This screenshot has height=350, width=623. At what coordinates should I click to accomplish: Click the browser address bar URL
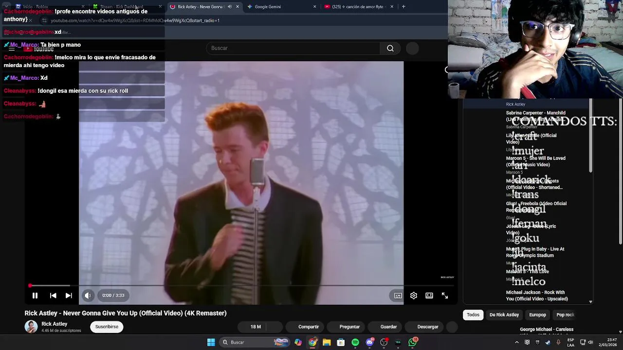(x=135, y=20)
